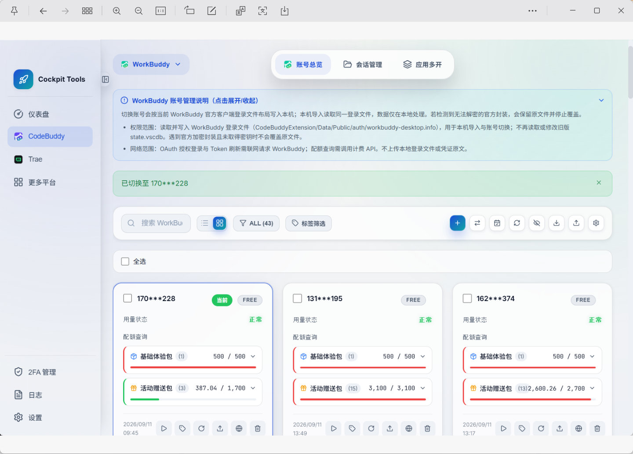The height and width of the screenshot is (454, 633).
Task: Refresh quota of account 162***374
Action: pos(541,429)
